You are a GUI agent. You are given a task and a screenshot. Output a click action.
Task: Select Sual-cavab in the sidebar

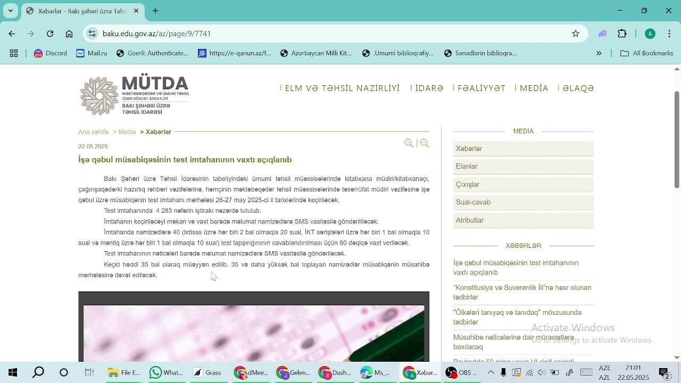click(524, 202)
